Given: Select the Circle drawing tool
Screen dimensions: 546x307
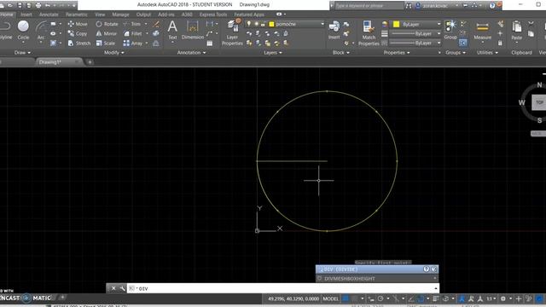Looking at the screenshot, I should pyautogui.click(x=23, y=30).
